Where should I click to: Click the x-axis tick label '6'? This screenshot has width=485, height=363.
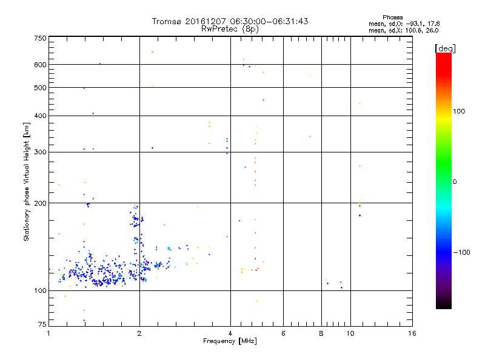[x=283, y=333]
